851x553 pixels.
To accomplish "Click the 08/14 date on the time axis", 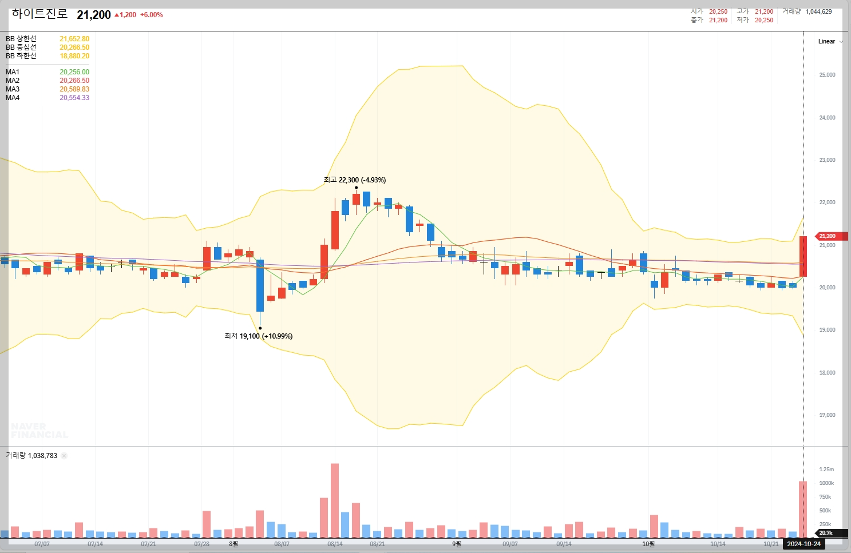I will click(x=335, y=544).
